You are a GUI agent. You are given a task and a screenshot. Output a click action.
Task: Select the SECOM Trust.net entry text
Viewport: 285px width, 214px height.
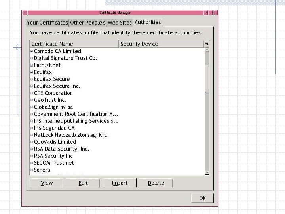[x=54, y=163]
